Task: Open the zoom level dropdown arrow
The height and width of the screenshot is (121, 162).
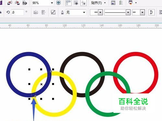Action: point(52,3)
